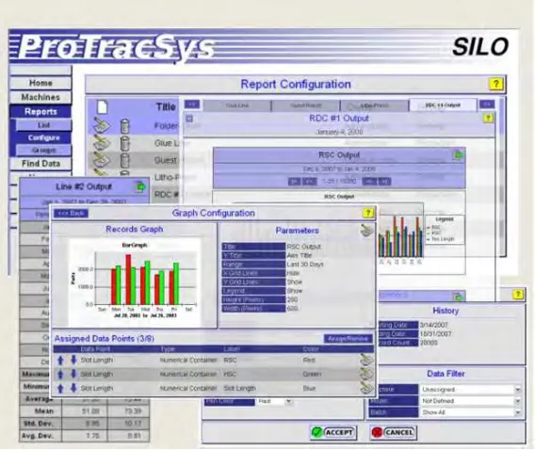Open List under Reports

[x=43, y=125]
